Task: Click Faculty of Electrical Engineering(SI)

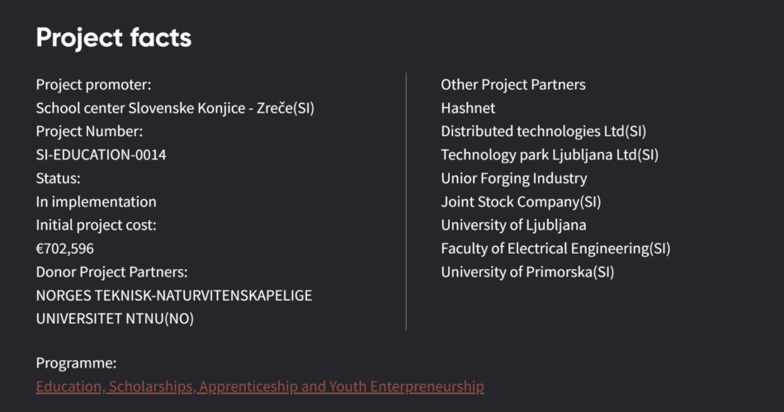Action: [x=555, y=249]
